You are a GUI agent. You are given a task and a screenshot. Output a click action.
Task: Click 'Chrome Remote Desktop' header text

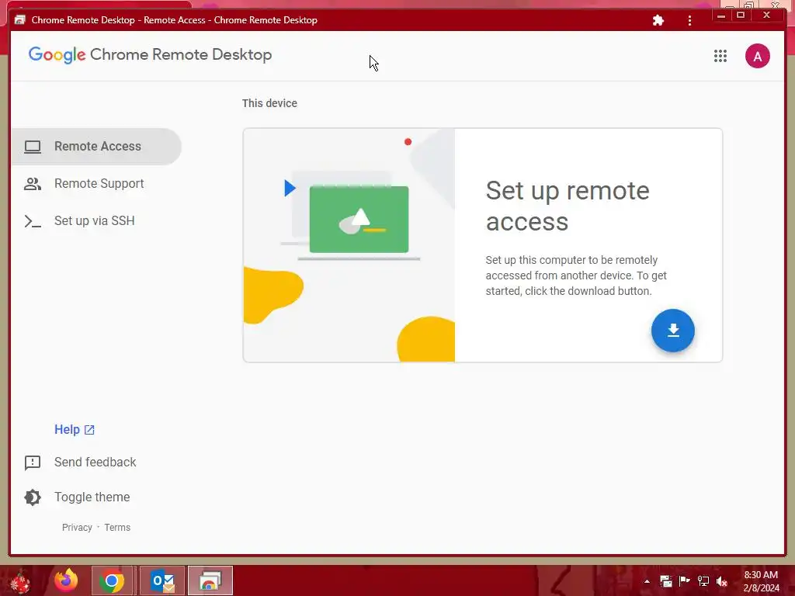point(181,55)
